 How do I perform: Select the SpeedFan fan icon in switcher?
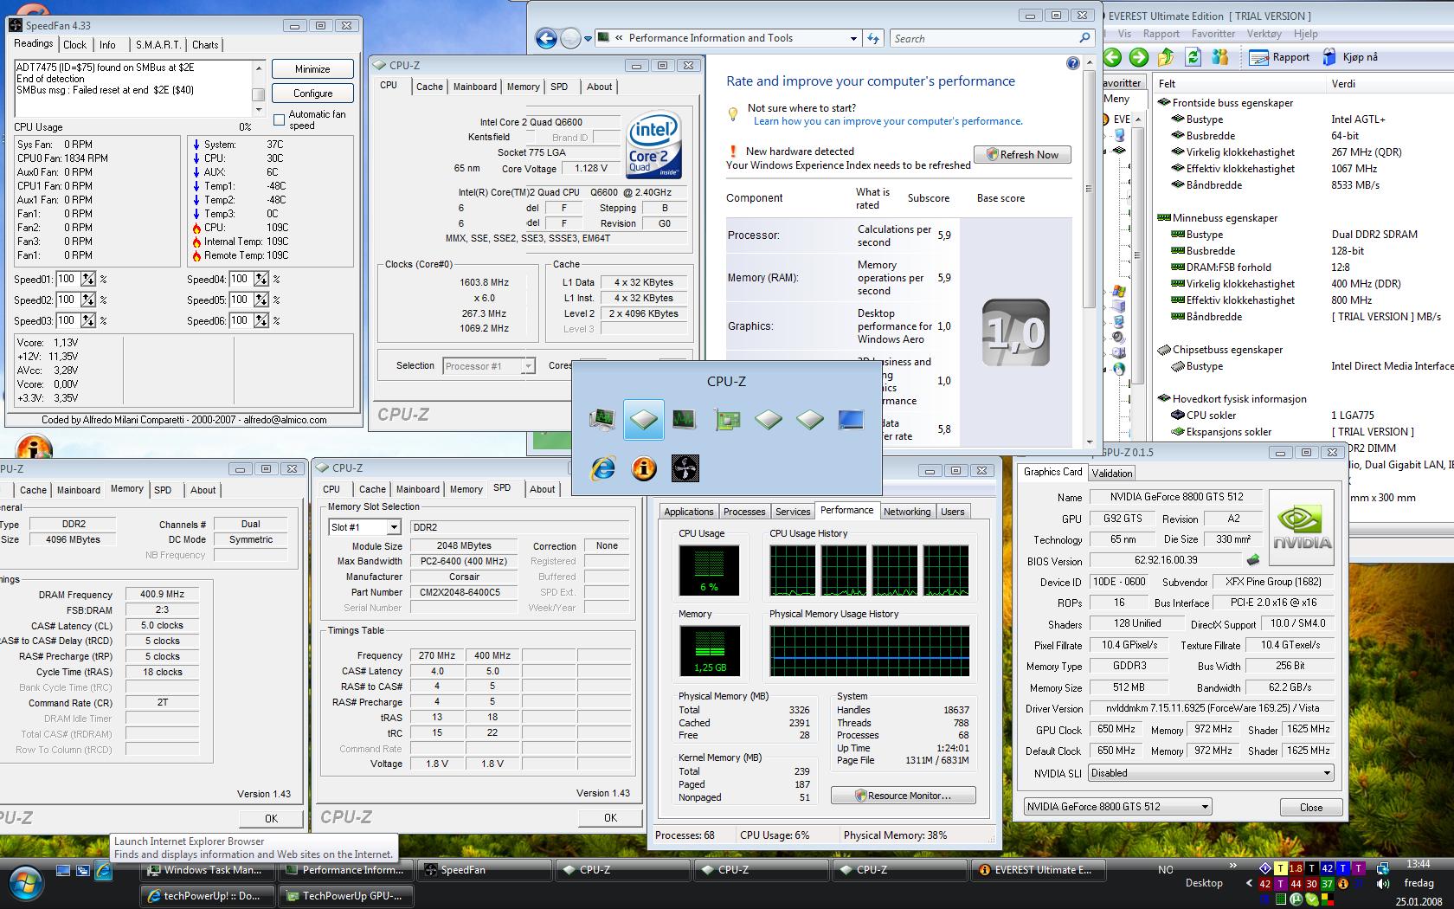685,468
